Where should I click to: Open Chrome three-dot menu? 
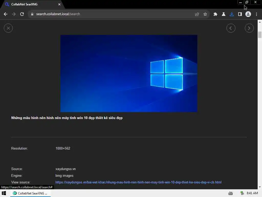coord(256,14)
